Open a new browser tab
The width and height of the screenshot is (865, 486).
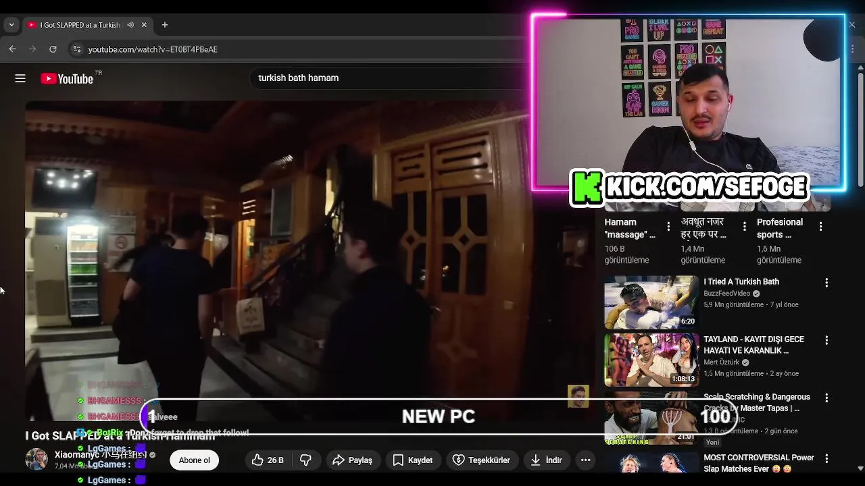[164, 25]
